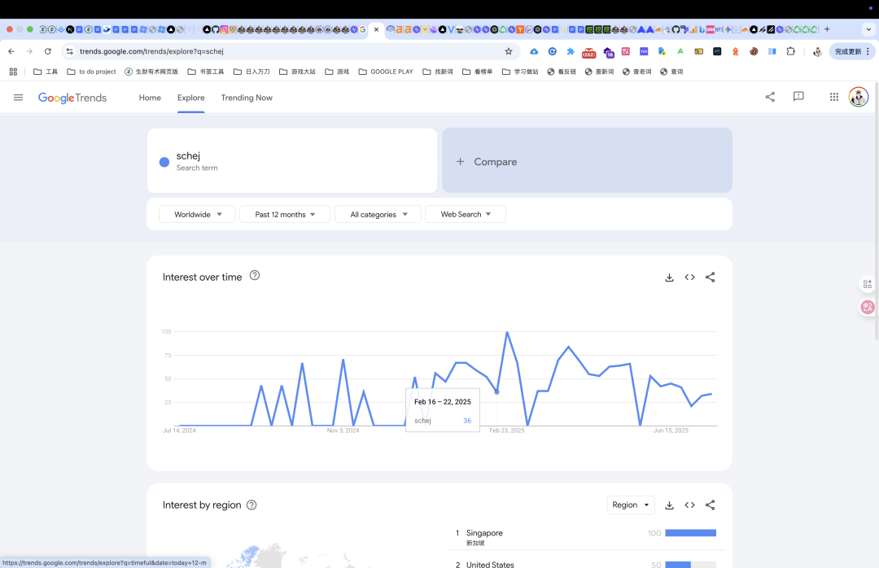Select the Explore tab

190,98
